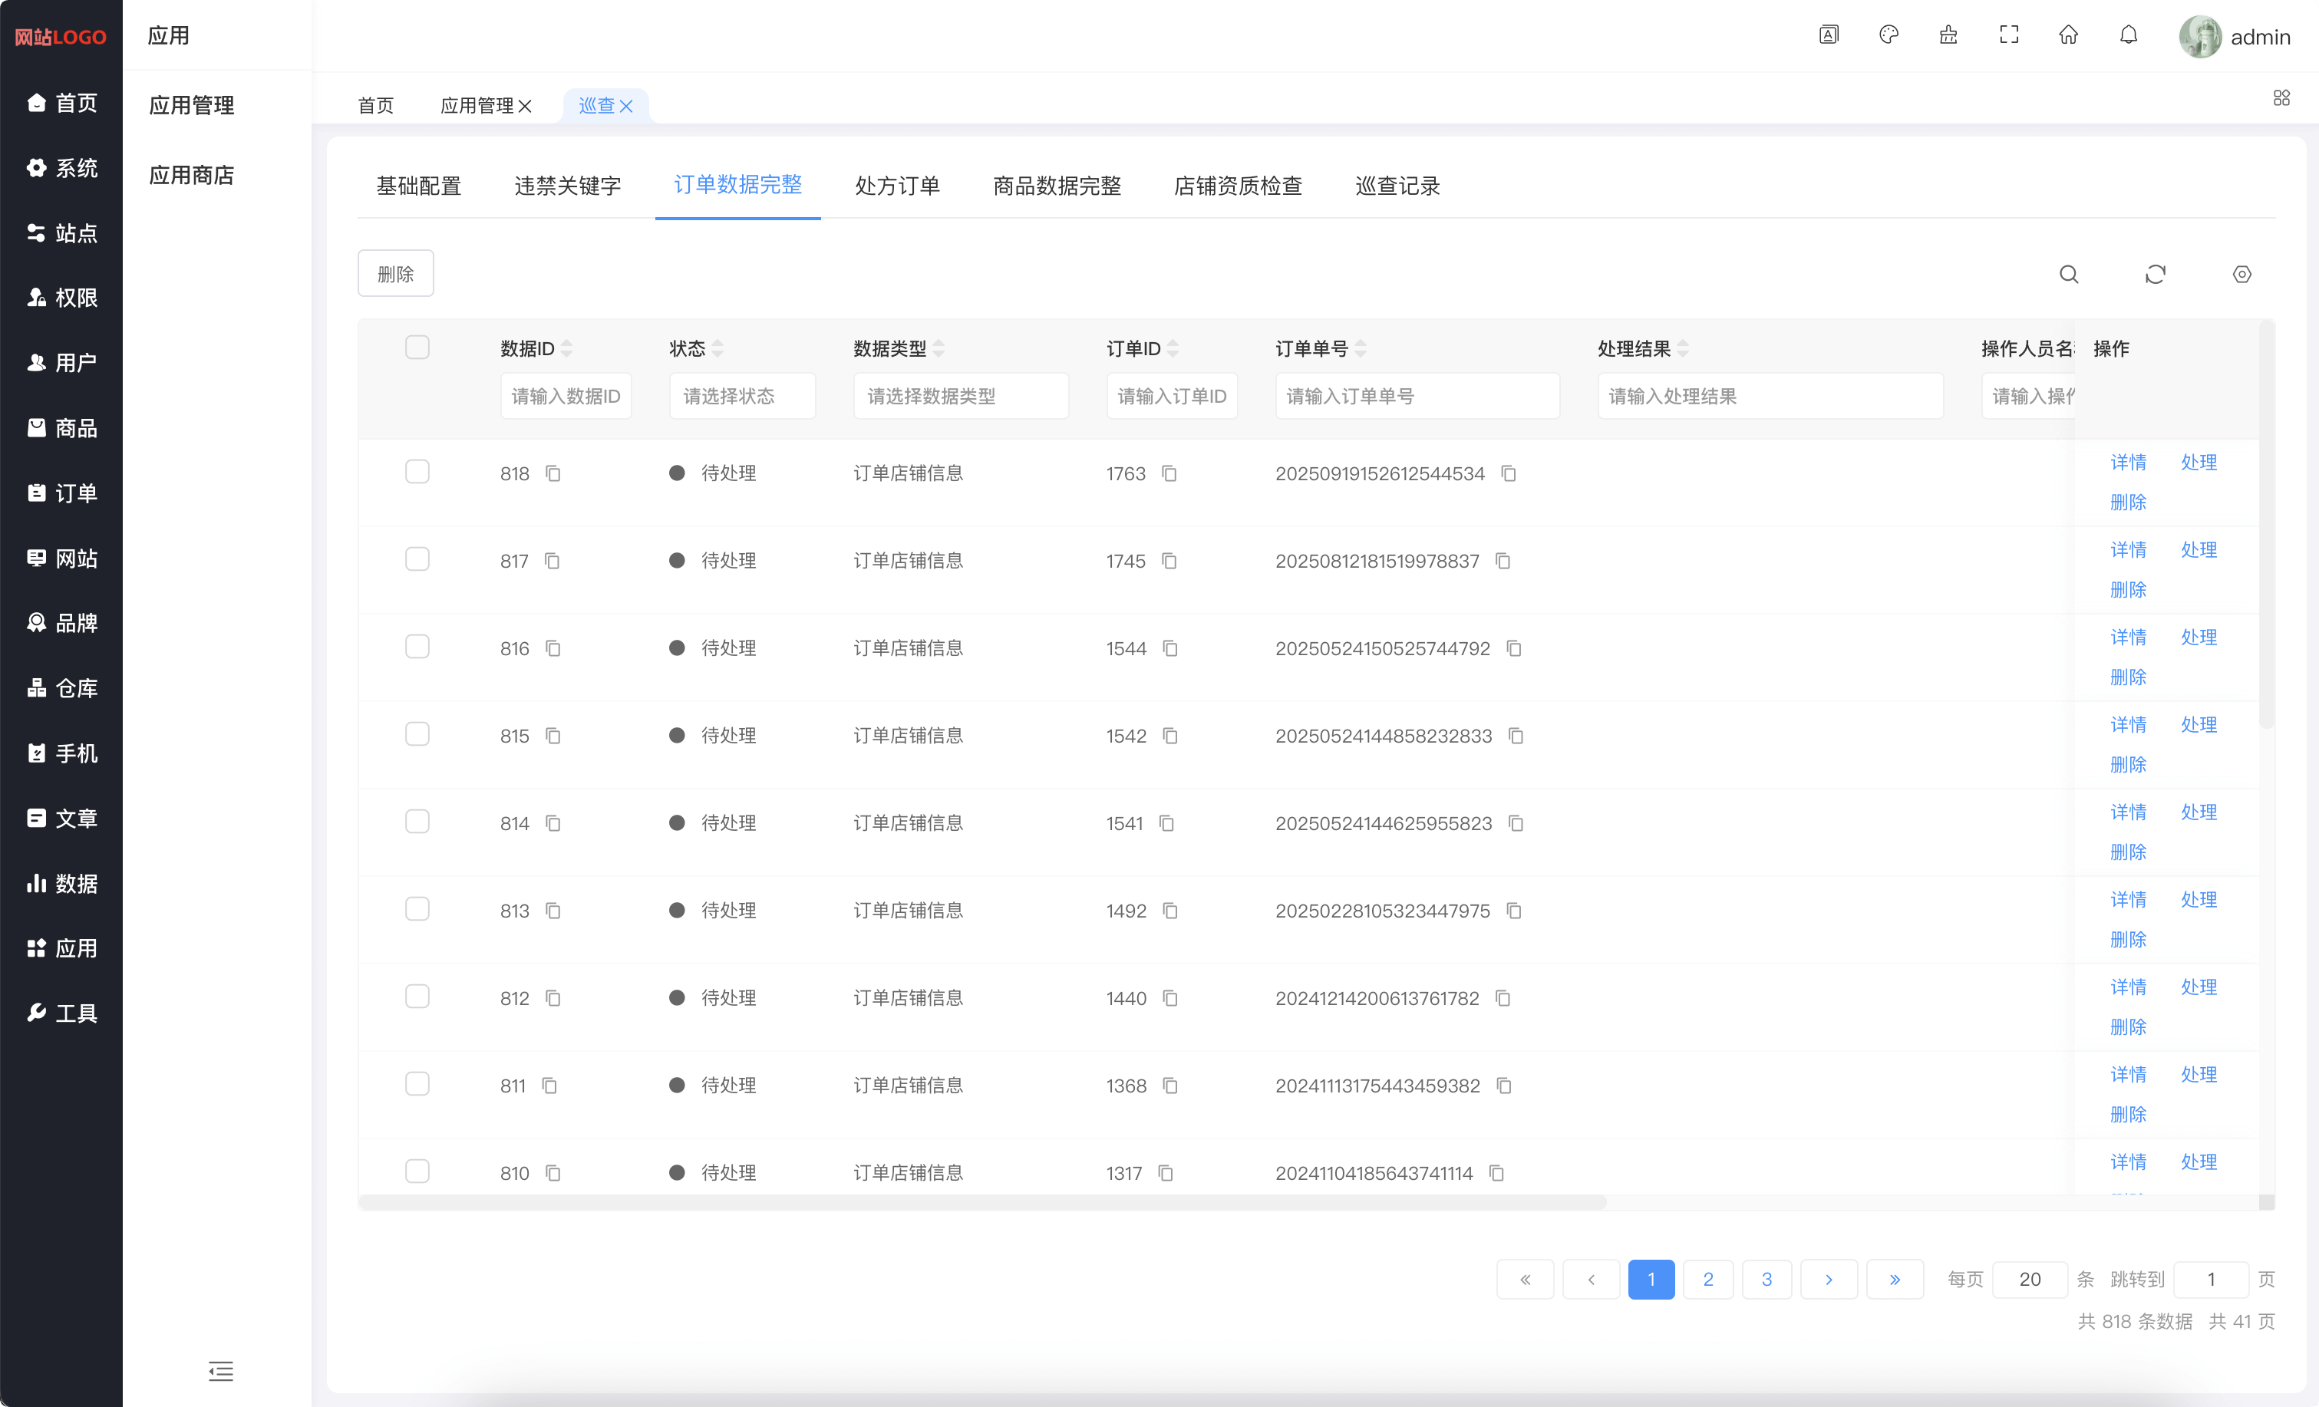Click 处理 link for row 817

(x=2198, y=549)
